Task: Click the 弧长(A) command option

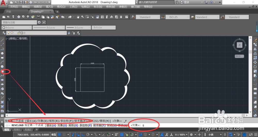Action: (x=51, y=125)
